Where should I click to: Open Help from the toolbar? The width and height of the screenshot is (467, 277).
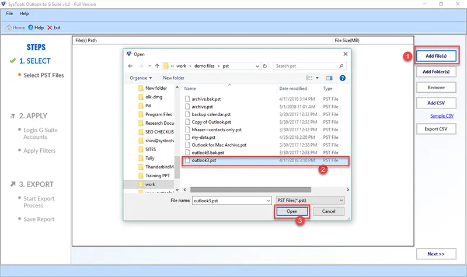(36, 27)
